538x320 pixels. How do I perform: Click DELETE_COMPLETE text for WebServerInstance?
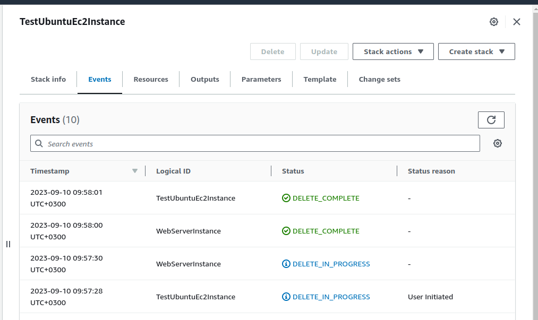pos(326,231)
